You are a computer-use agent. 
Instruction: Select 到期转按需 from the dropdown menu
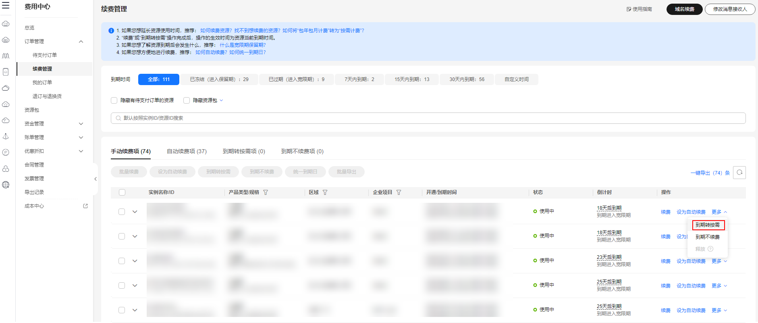tap(708, 225)
